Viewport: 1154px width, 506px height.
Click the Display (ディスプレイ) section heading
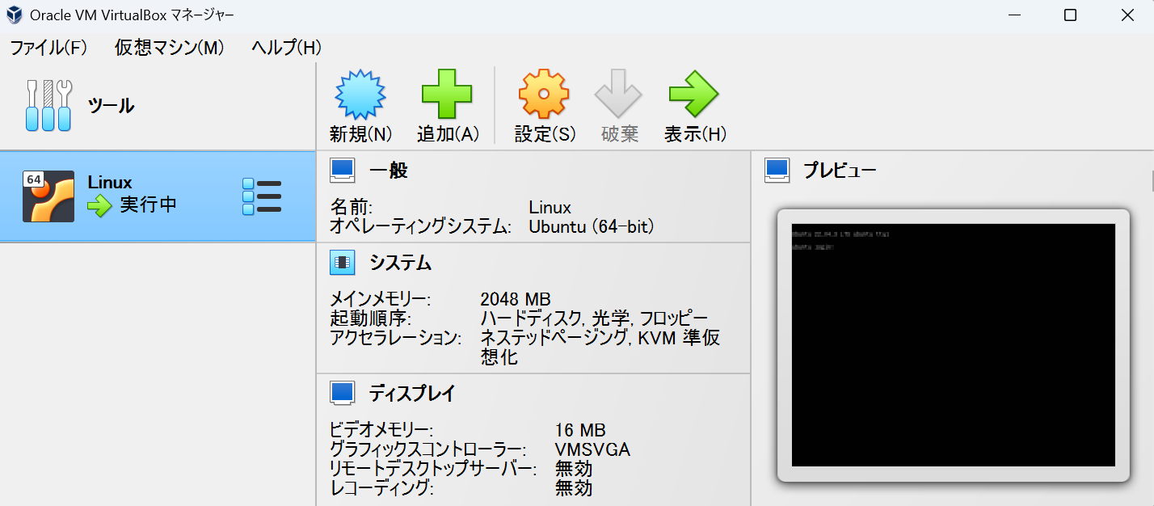[x=412, y=394]
